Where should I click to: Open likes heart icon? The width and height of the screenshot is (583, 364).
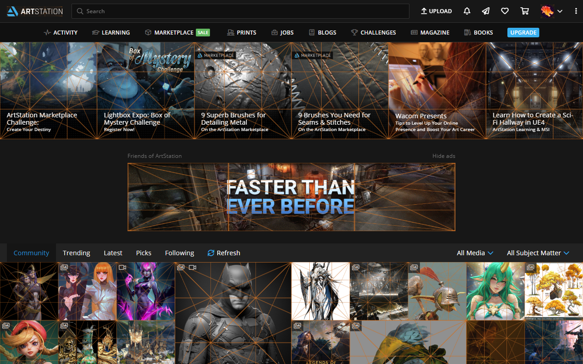pyautogui.click(x=505, y=11)
